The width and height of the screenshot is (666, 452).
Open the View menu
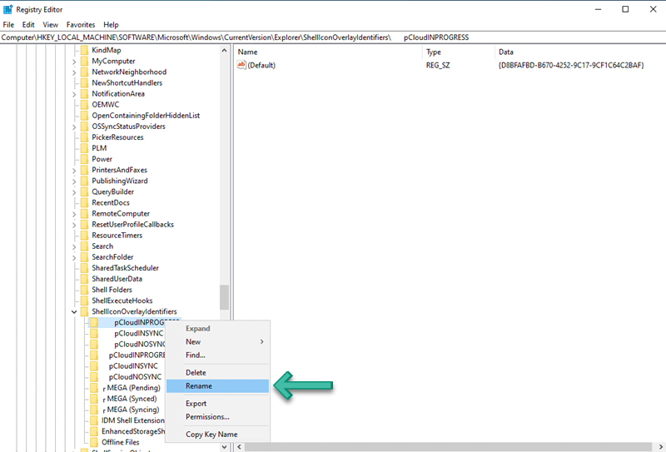[x=50, y=25]
